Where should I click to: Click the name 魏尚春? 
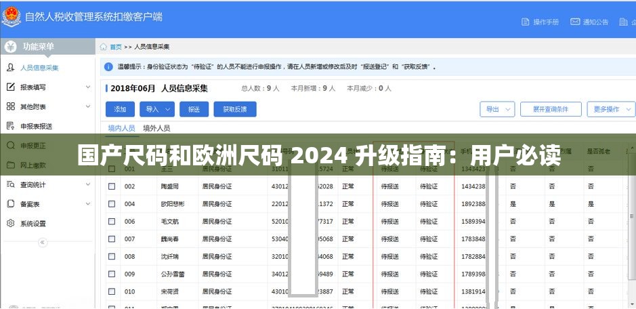(169, 239)
